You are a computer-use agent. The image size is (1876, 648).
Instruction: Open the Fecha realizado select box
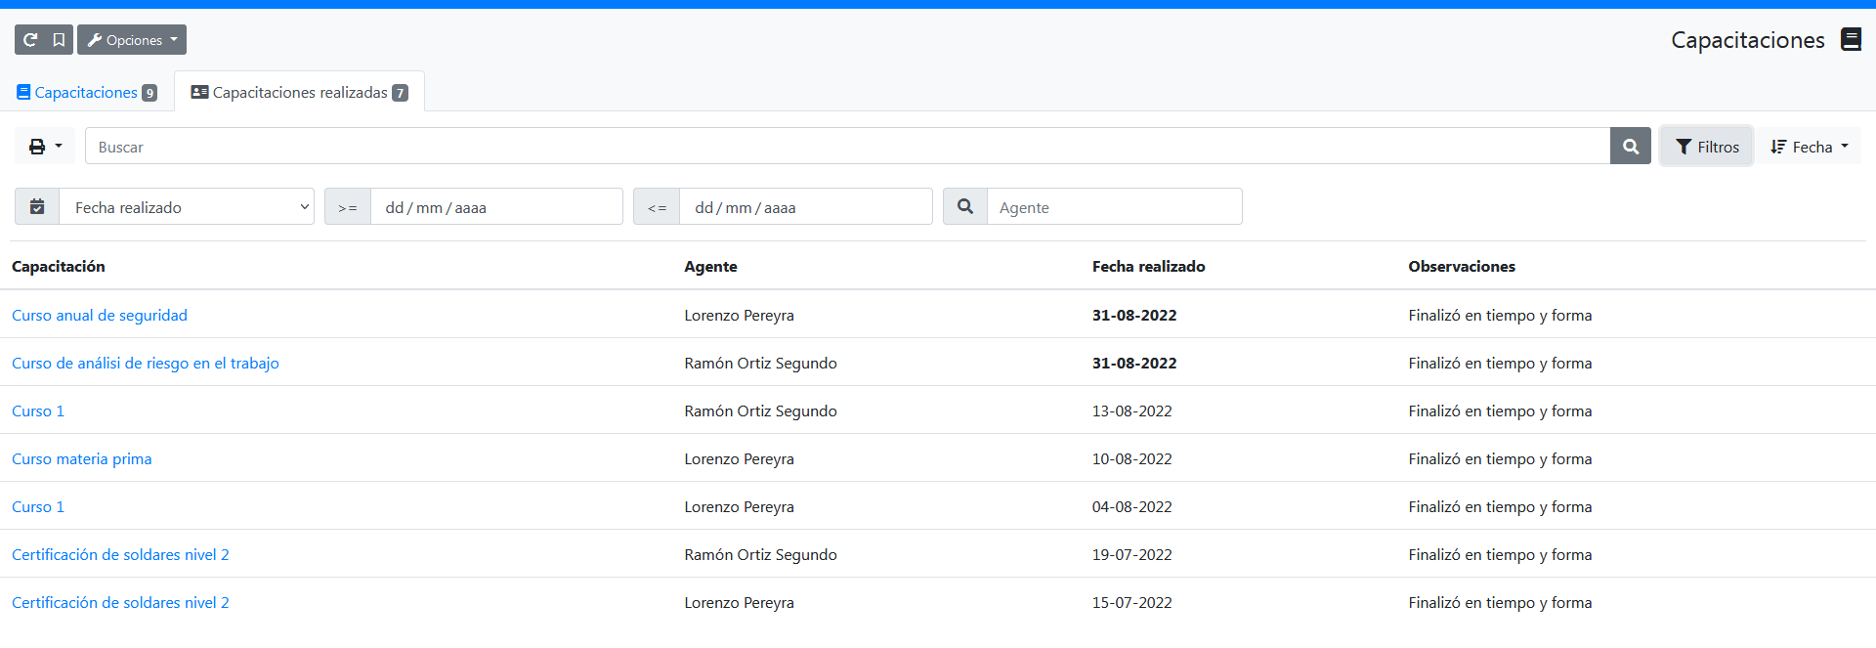click(187, 207)
